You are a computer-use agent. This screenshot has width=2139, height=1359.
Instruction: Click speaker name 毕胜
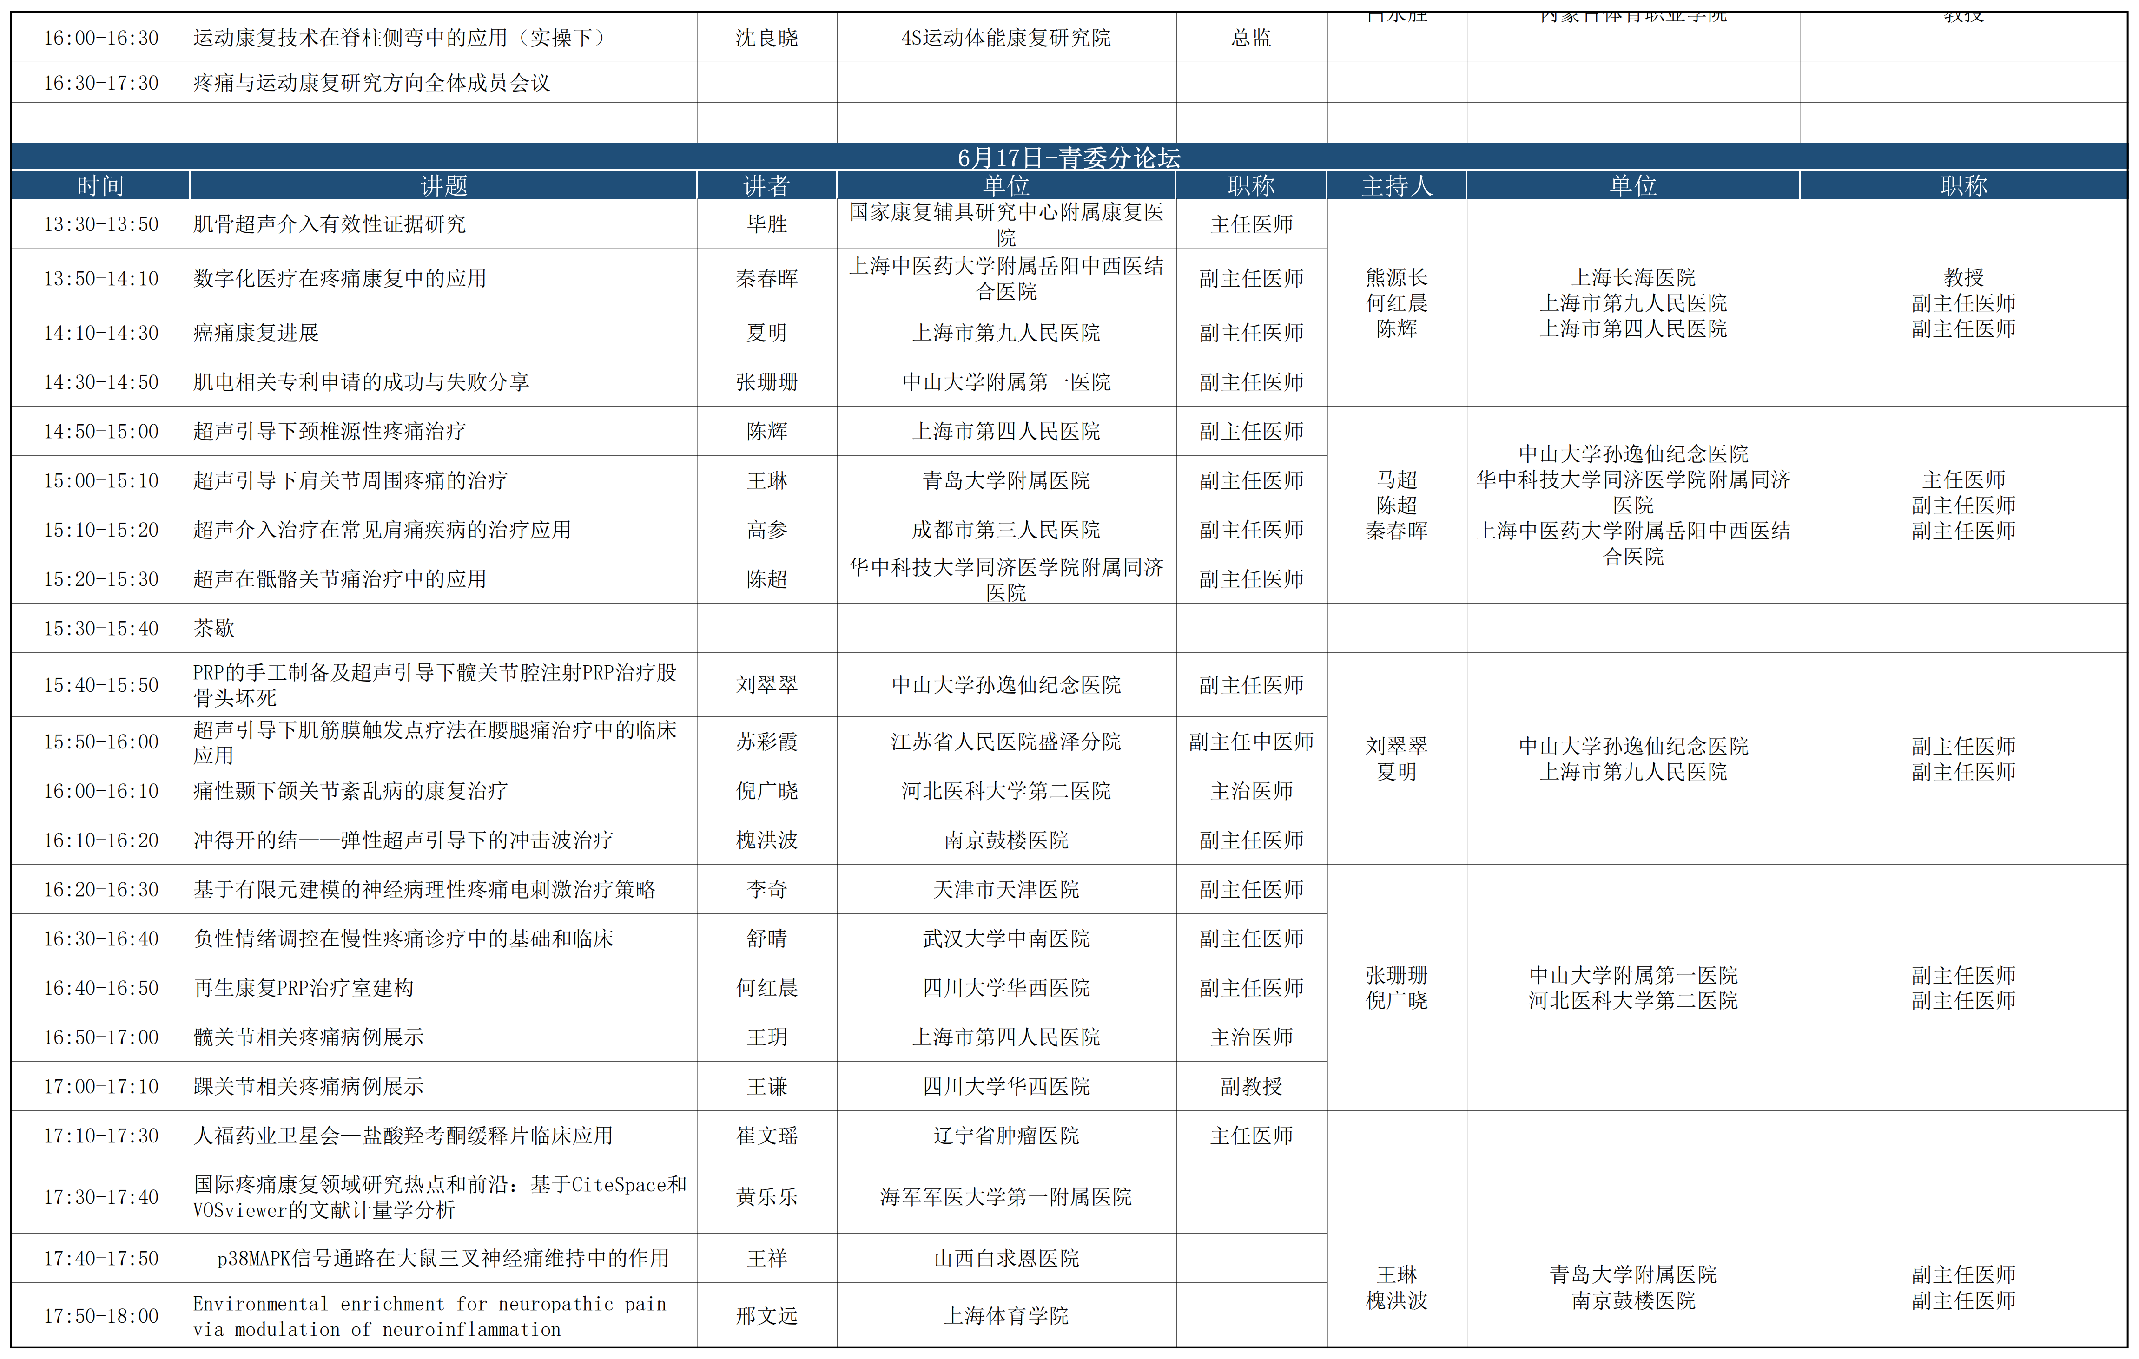point(766,223)
